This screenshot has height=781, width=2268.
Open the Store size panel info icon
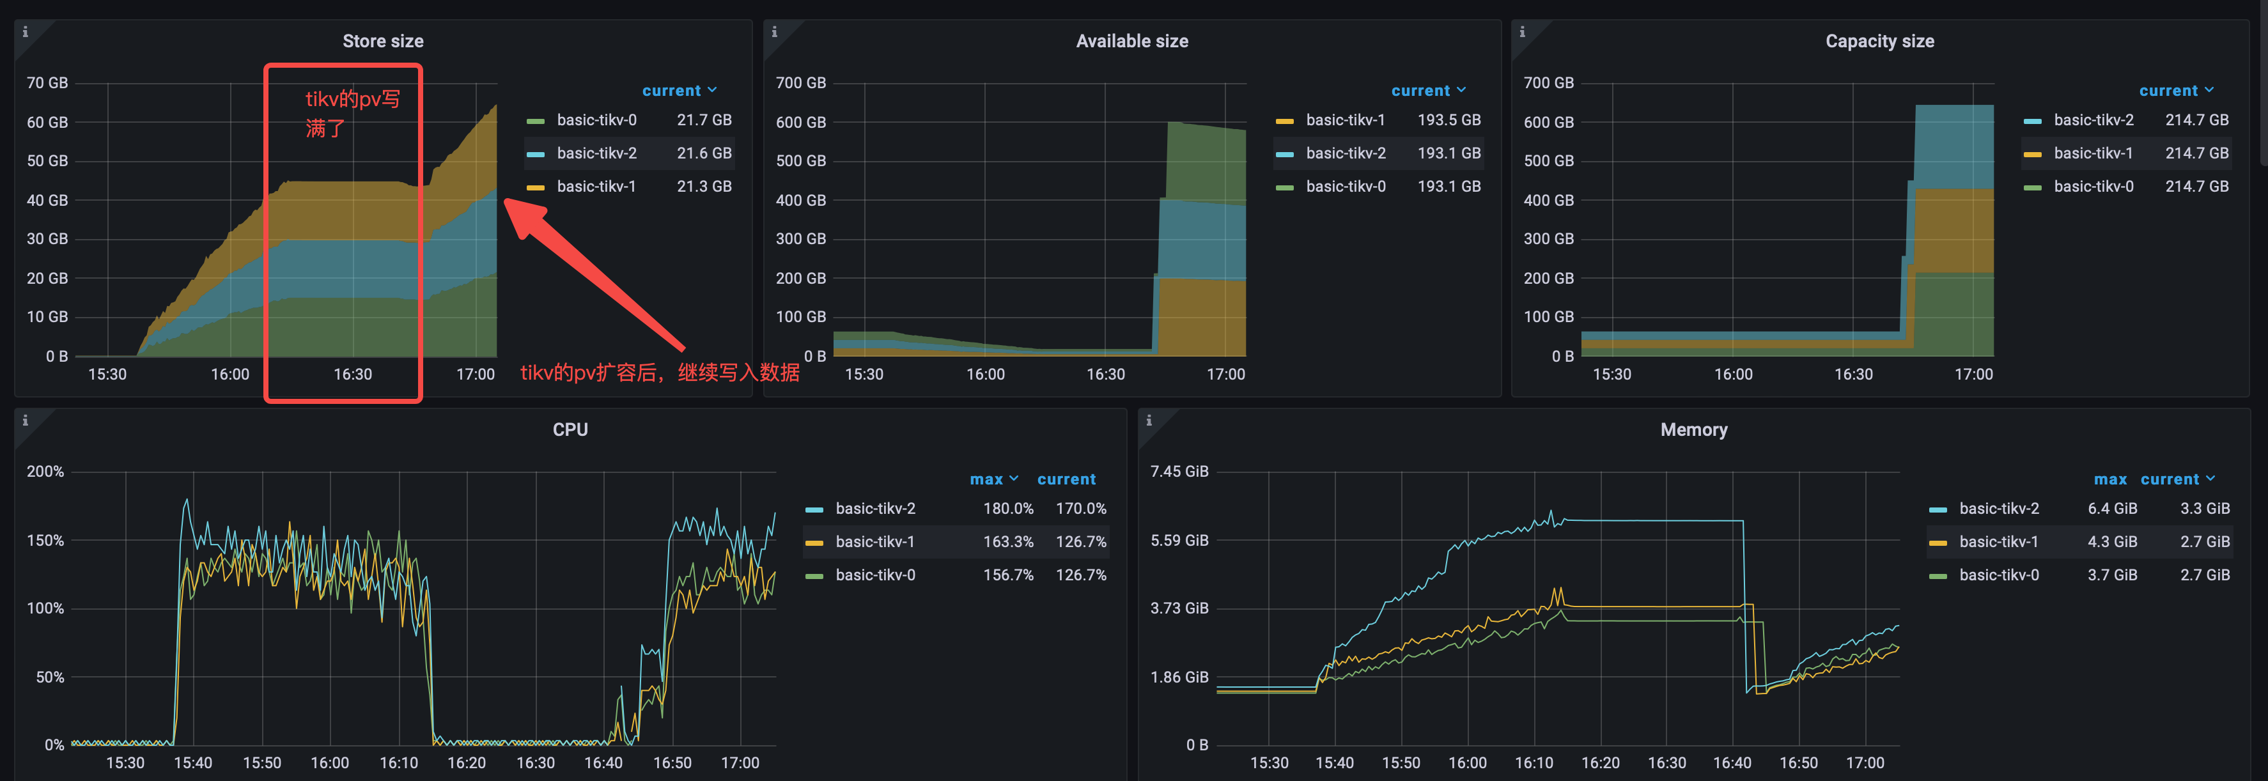(25, 32)
